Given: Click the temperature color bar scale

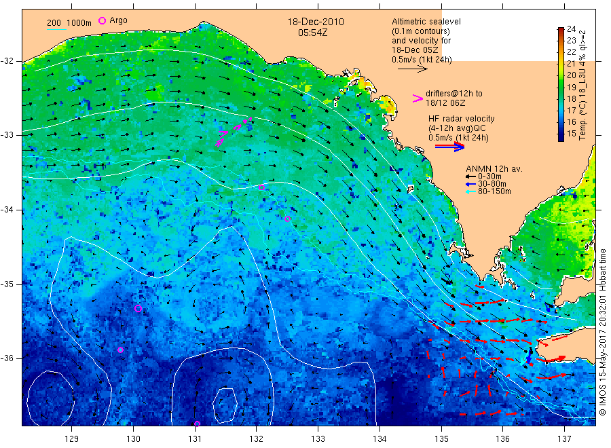Looking at the screenshot, I should tap(561, 84).
